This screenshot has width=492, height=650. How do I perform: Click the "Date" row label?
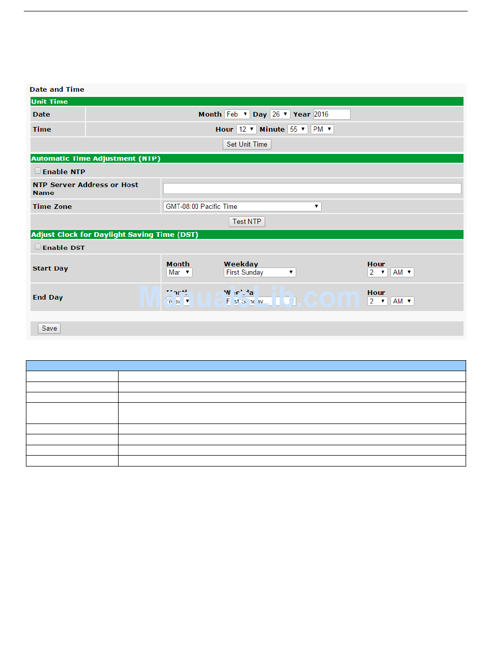(x=41, y=115)
